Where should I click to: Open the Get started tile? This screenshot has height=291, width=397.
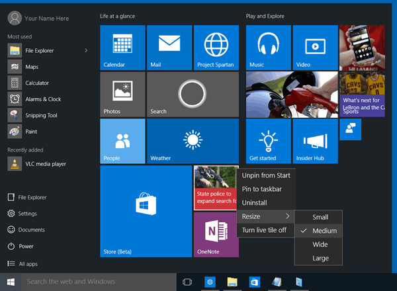point(269,141)
